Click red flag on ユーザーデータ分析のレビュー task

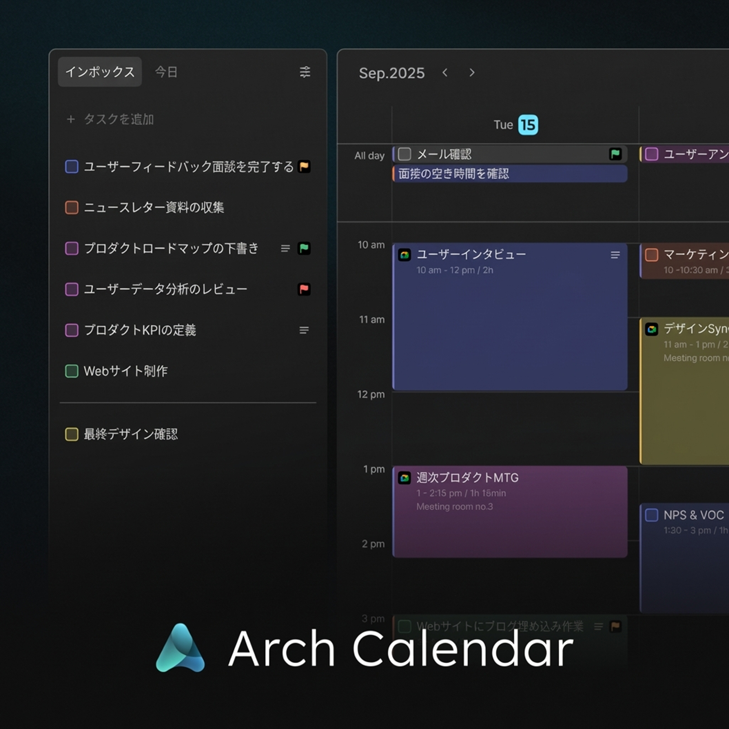coord(304,289)
